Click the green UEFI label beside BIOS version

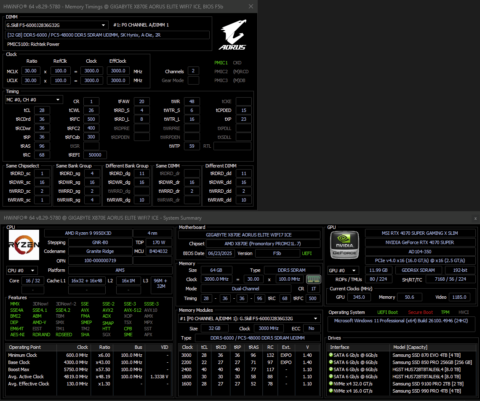click(x=307, y=253)
